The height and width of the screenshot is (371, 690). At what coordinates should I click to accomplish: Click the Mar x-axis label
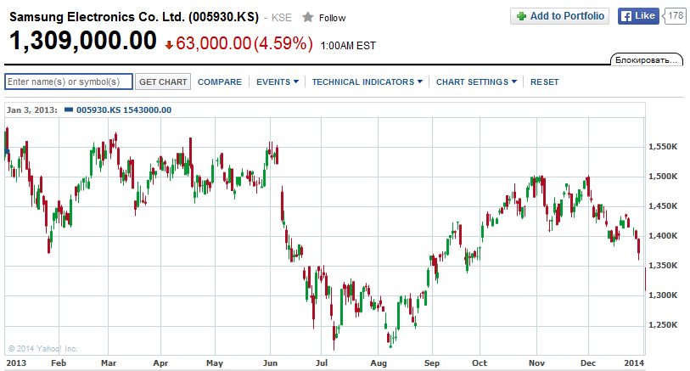(109, 363)
